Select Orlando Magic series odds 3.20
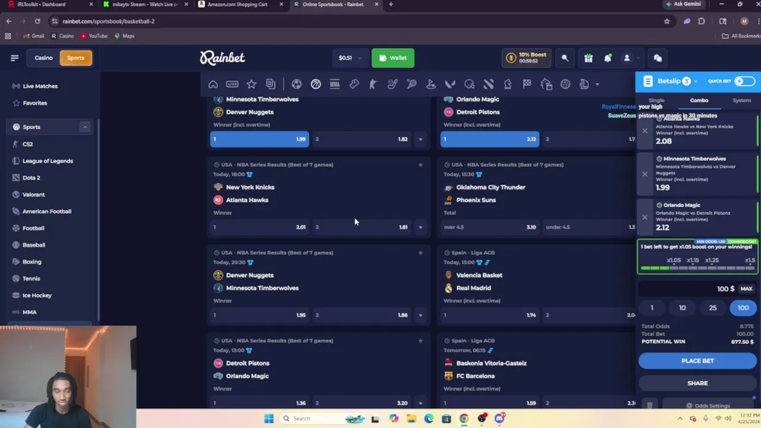Image resolution: width=761 pixels, height=428 pixels. tap(361, 403)
